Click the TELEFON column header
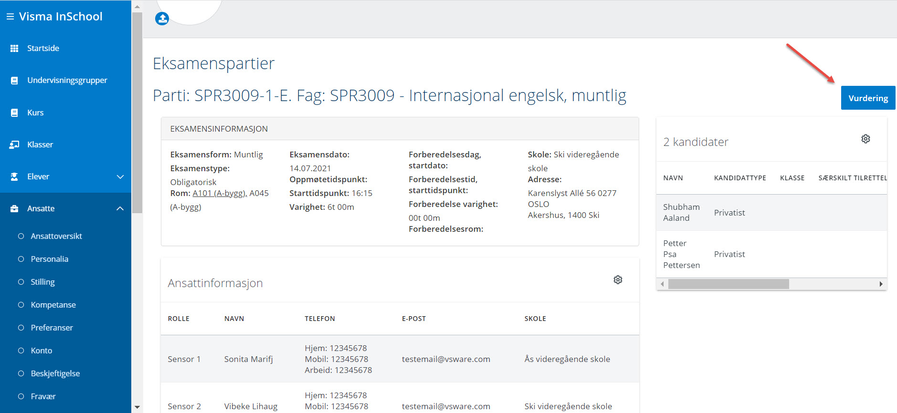Screen dimensions: 897x413 (x=320, y=319)
